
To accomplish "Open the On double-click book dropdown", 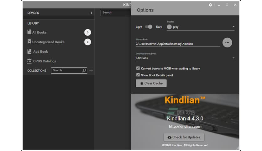I will pos(185,58).
